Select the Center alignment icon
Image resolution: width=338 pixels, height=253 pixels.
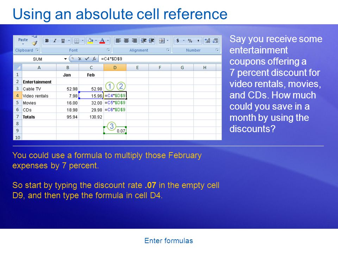(126, 41)
